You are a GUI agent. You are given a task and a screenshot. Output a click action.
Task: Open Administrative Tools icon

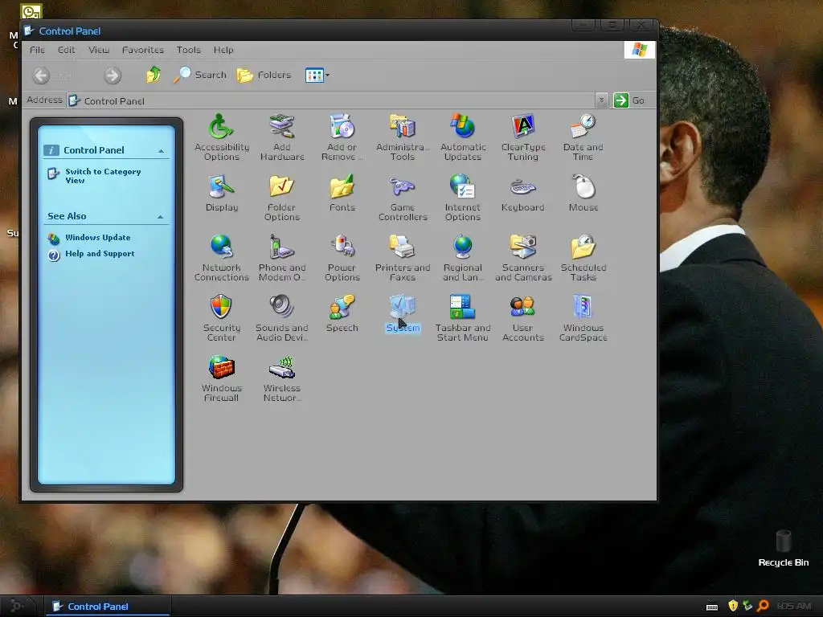(x=403, y=137)
